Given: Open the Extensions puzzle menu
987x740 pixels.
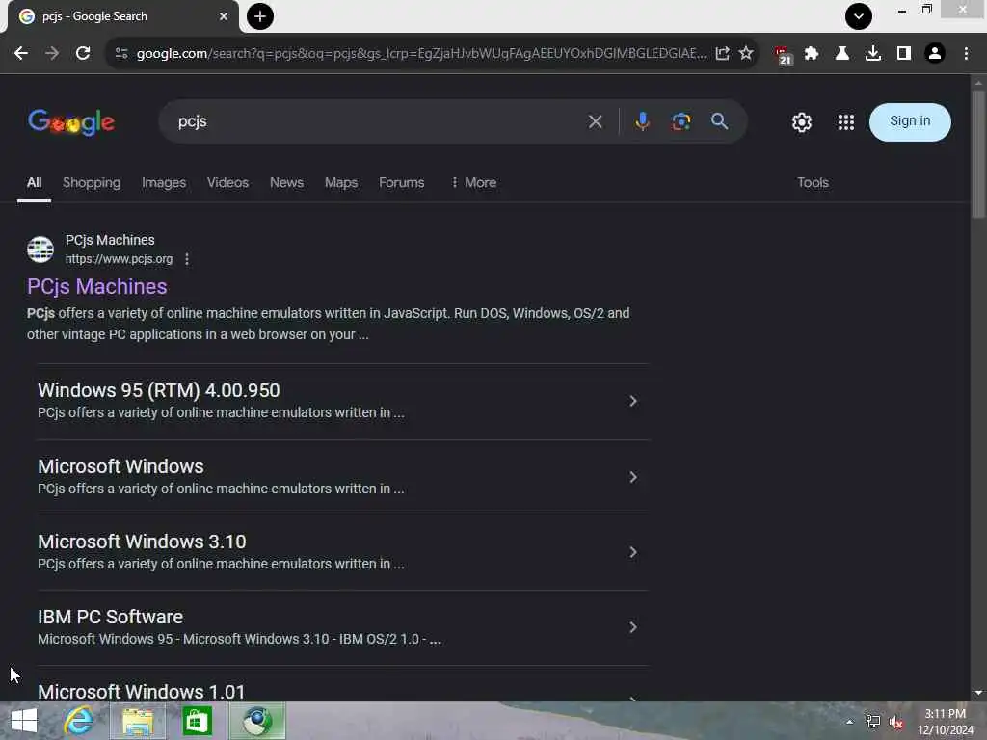Looking at the screenshot, I should 812,54.
